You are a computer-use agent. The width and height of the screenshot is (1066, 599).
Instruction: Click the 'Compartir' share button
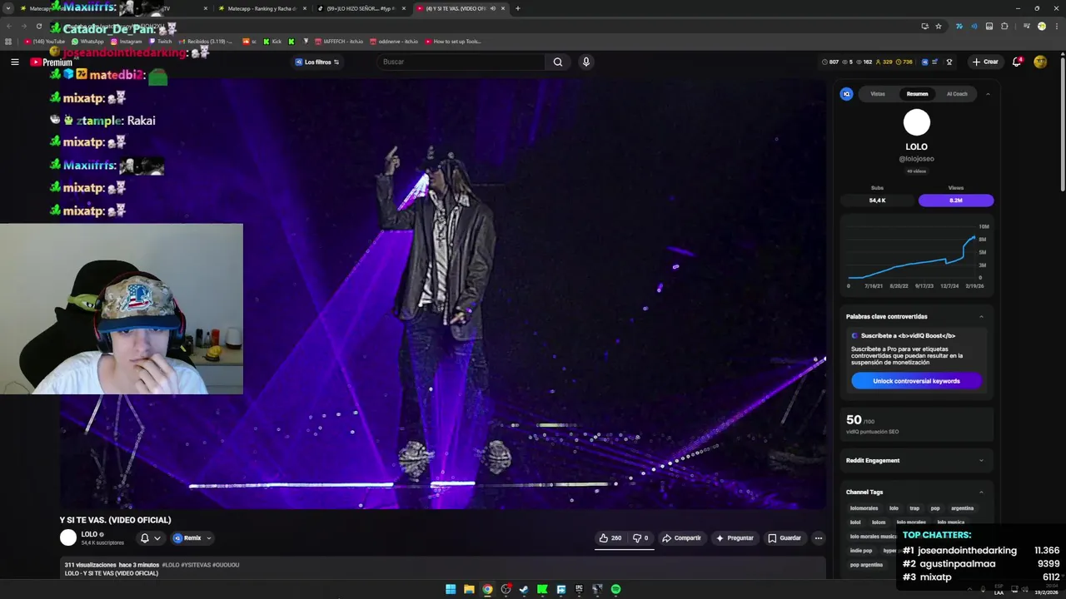[x=681, y=538]
